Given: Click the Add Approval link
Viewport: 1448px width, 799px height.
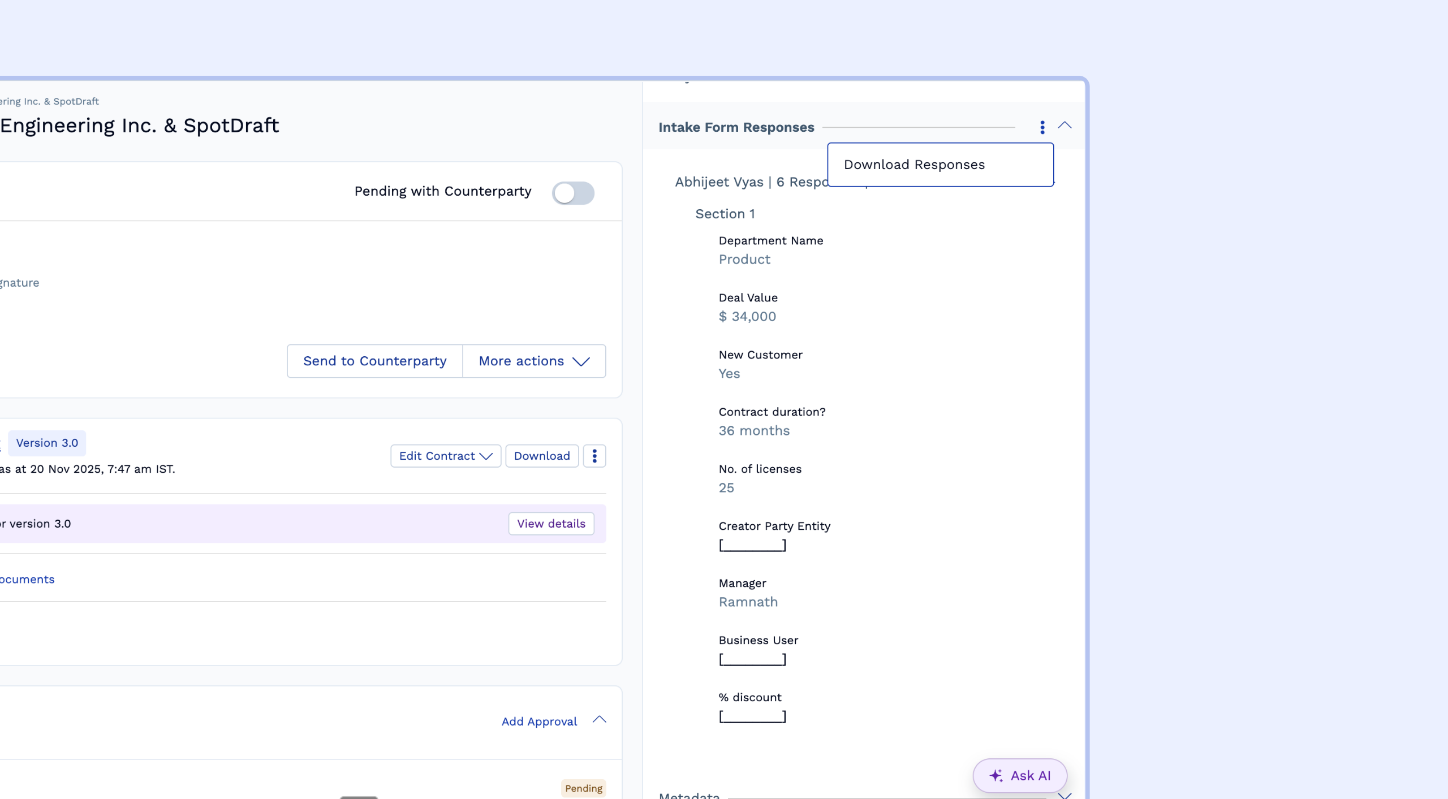Looking at the screenshot, I should coord(539,722).
